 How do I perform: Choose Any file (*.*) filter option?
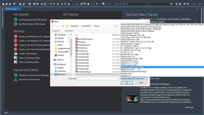point(162,76)
